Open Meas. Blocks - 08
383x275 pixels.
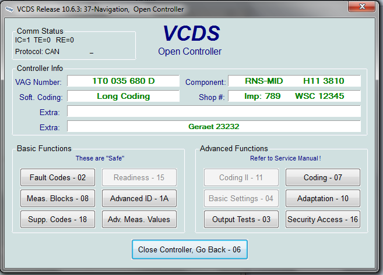pos(58,198)
